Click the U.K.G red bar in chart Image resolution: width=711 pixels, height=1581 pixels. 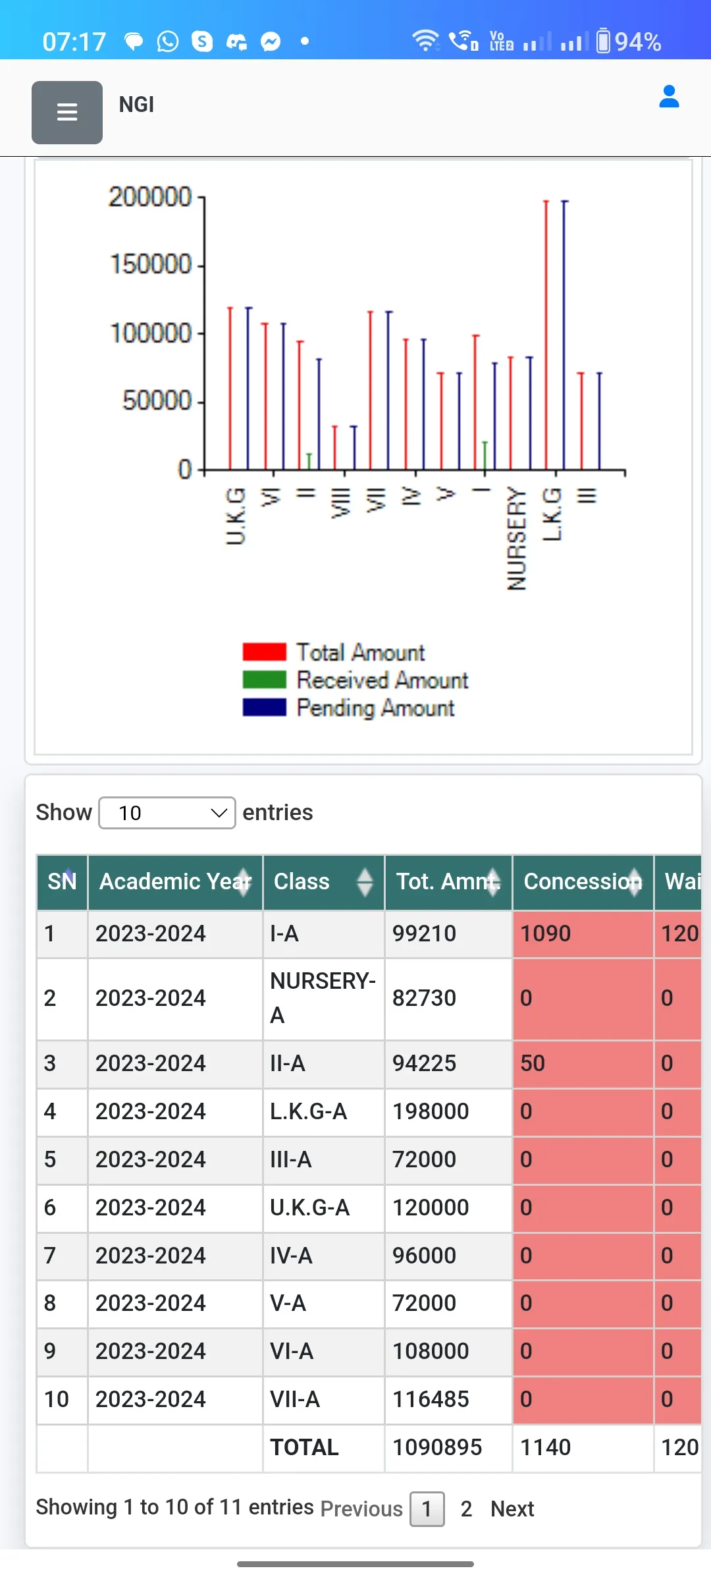[x=230, y=389]
